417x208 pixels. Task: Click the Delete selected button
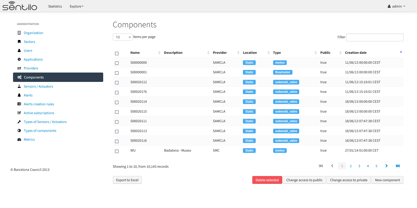(267, 180)
